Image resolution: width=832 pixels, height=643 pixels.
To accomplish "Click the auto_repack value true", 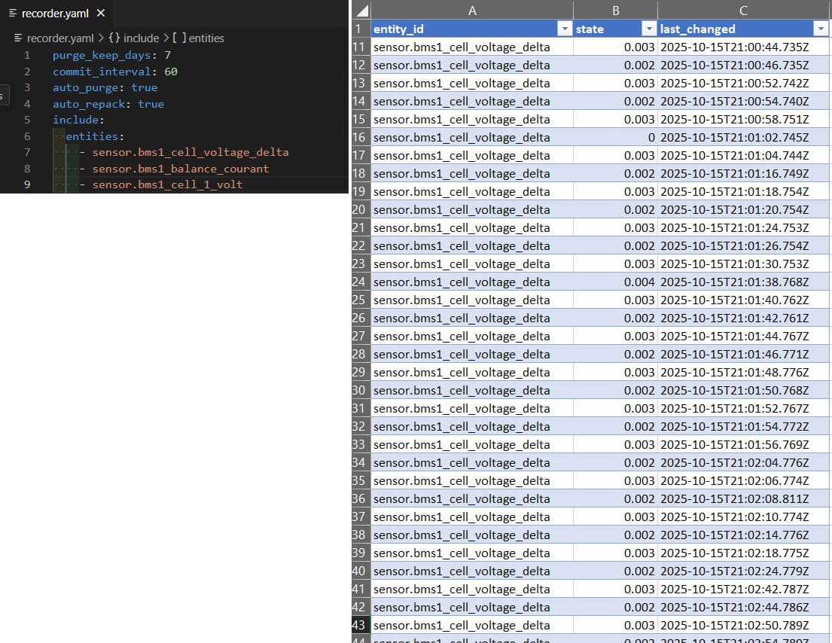I will tap(151, 104).
